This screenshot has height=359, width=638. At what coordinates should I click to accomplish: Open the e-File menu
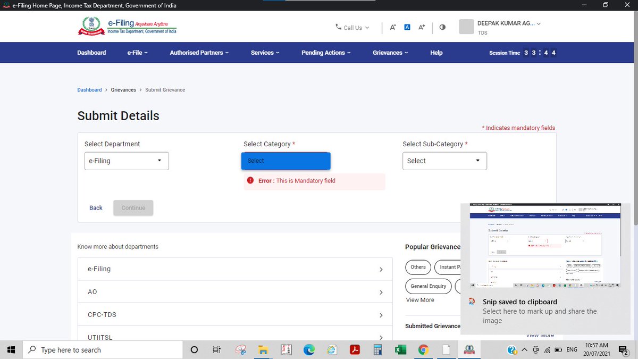point(138,53)
